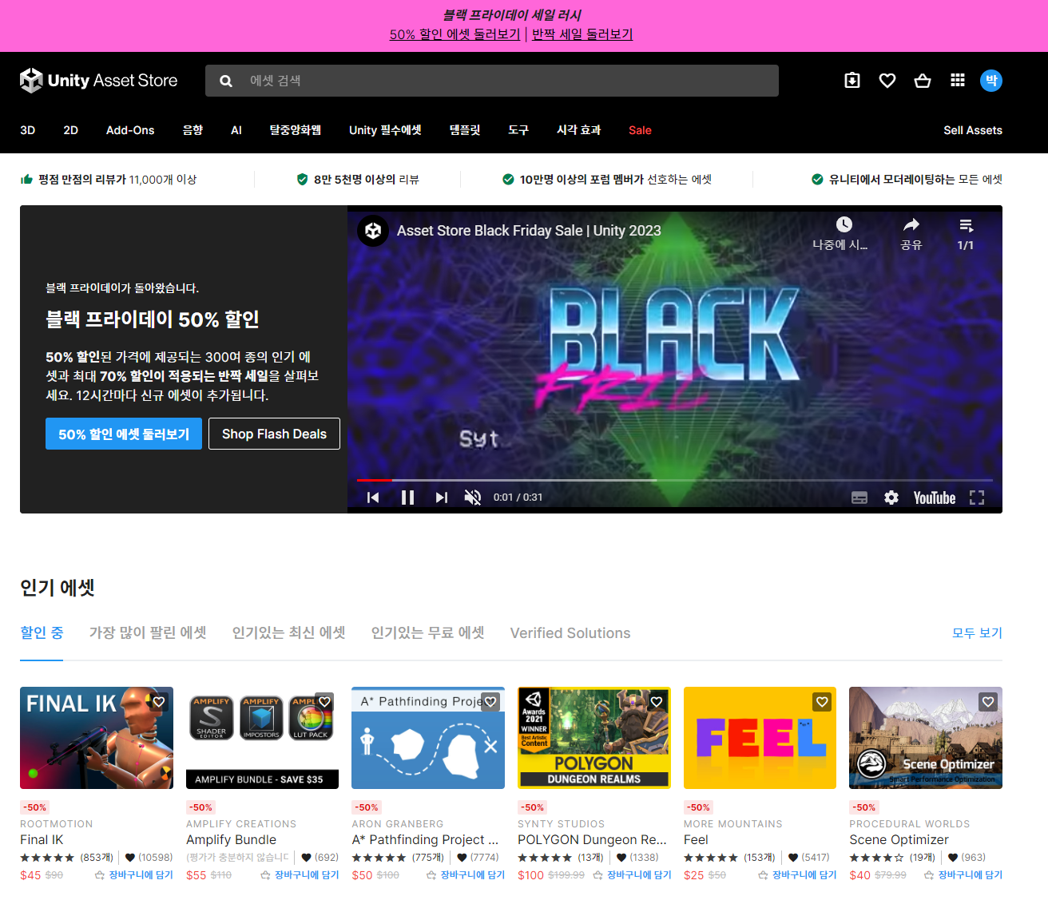Focus the 에셋 검색 search field
This screenshot has height=900, width=1048.
tap(492, 81)
